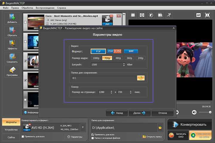Enable Папка с исходным файлом checkbox
The image size is (215, 143).
pos(93,138)
